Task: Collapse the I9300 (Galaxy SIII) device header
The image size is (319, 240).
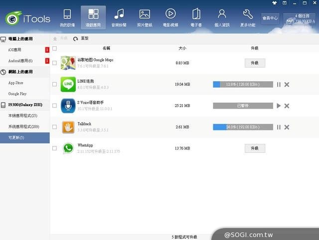Action: point(25,105)
